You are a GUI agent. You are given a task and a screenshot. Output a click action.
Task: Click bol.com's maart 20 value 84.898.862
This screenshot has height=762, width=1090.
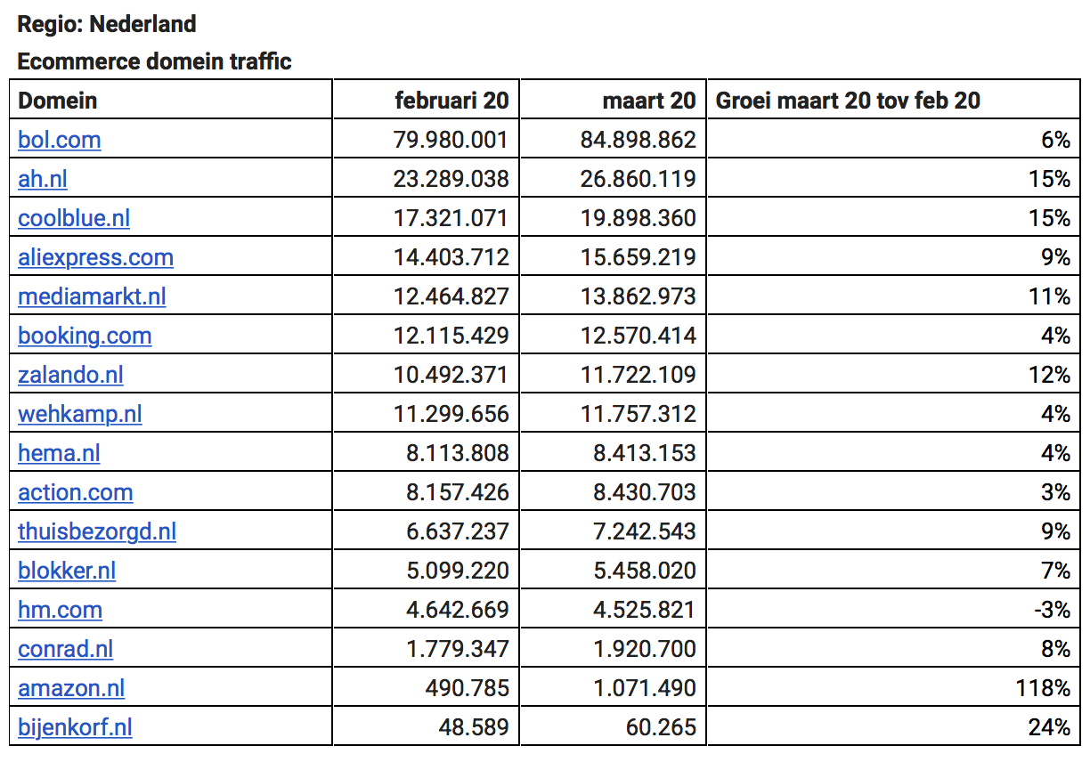[x=637, y=140]
